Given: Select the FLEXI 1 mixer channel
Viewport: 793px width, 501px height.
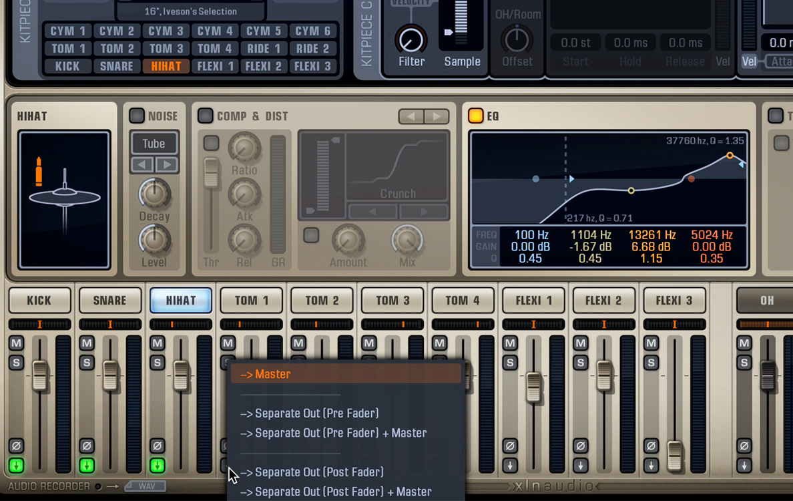Looking at the screenshot, I should tap(533, 301).
